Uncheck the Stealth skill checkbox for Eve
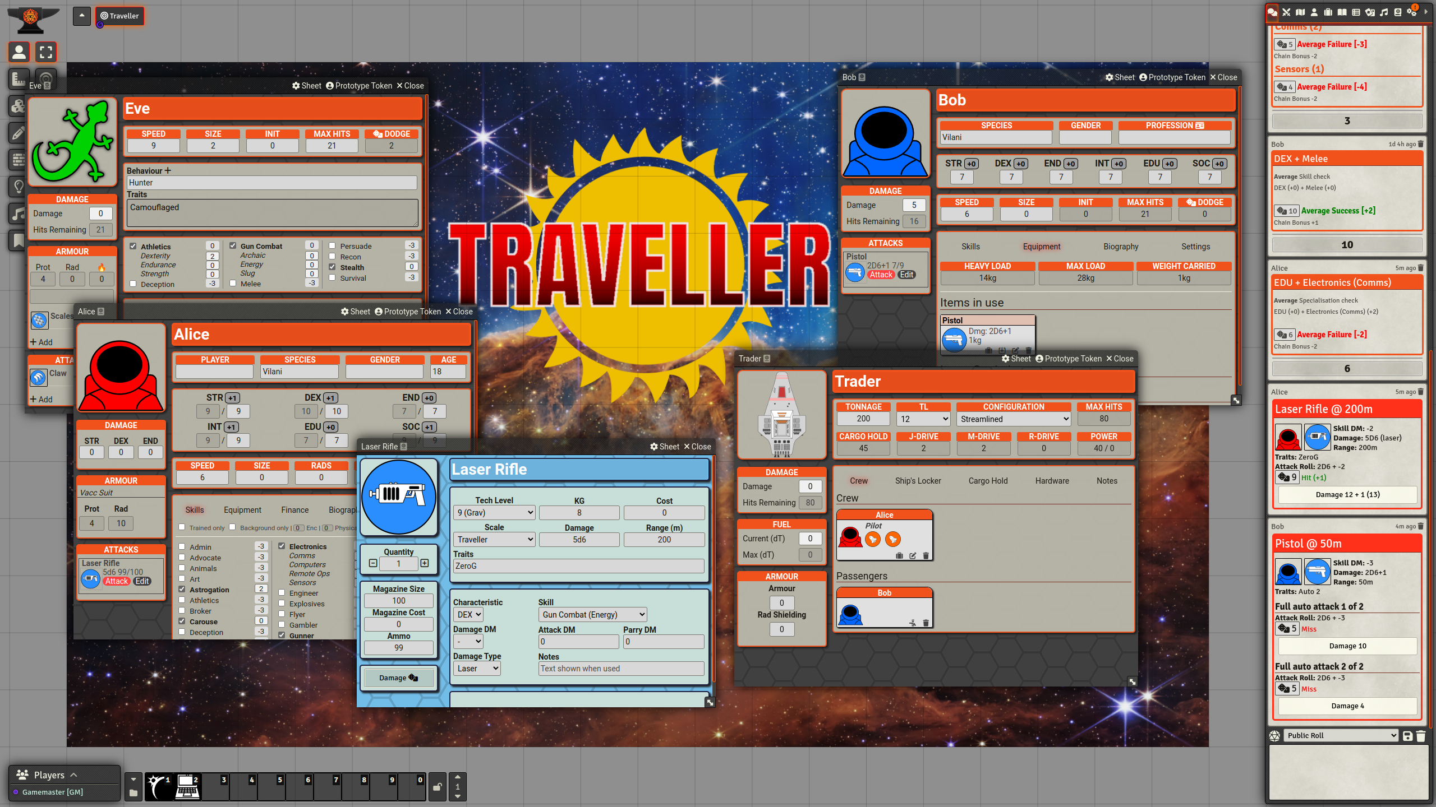1436x807 pixels. (332, 267)
